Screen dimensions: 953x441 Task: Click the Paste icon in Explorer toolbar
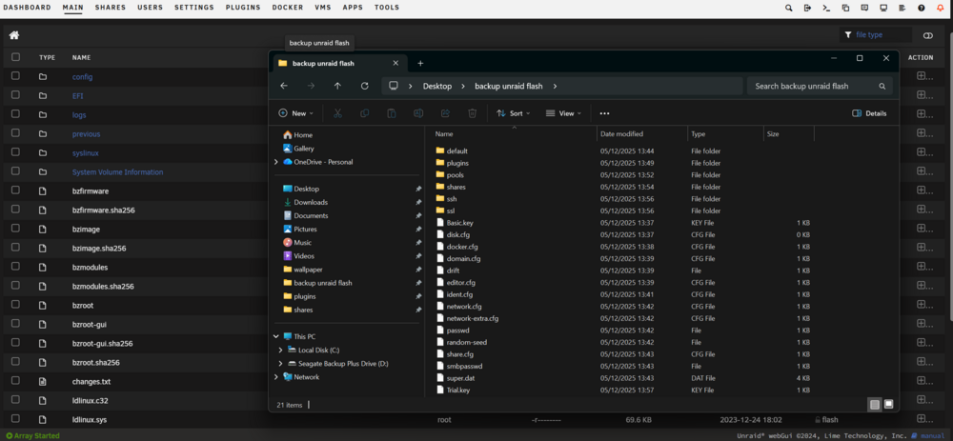click(392, 113)
